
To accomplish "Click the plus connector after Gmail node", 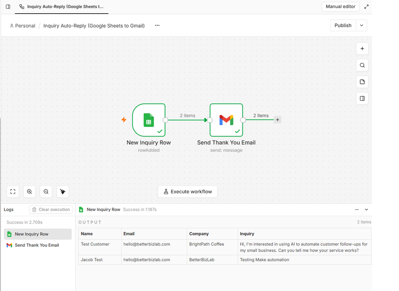I will [x=277, y=120].
